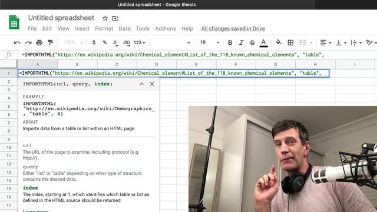Toggle bold formatting
This screenshot has height=212, width=377.
click(x=230, y=43)
